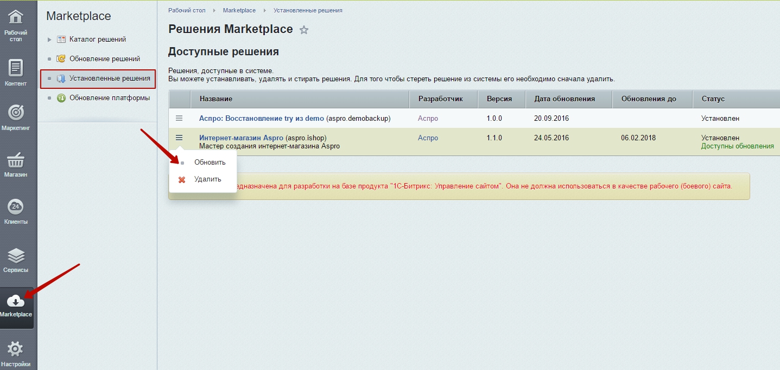This screenshot has height=370, width=780.
Task: Open the Рабочий стол sidebar home icon
Action: (16, 17)
